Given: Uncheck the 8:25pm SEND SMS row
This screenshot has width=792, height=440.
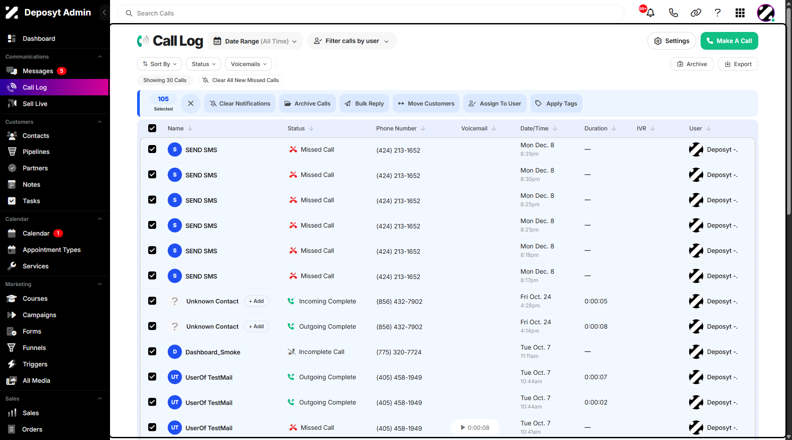Looking at the screenshot, I should point(152,200).
